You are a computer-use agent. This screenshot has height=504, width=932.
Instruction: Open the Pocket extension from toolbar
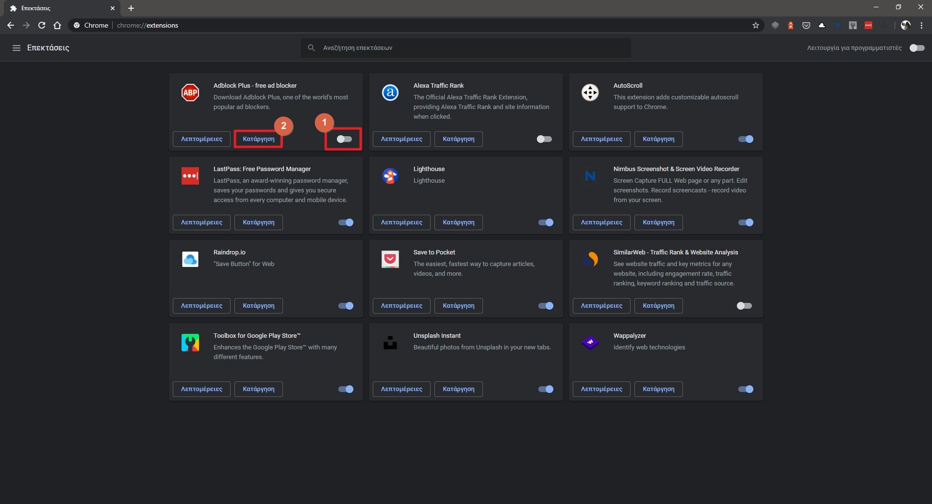click(806, 25)
